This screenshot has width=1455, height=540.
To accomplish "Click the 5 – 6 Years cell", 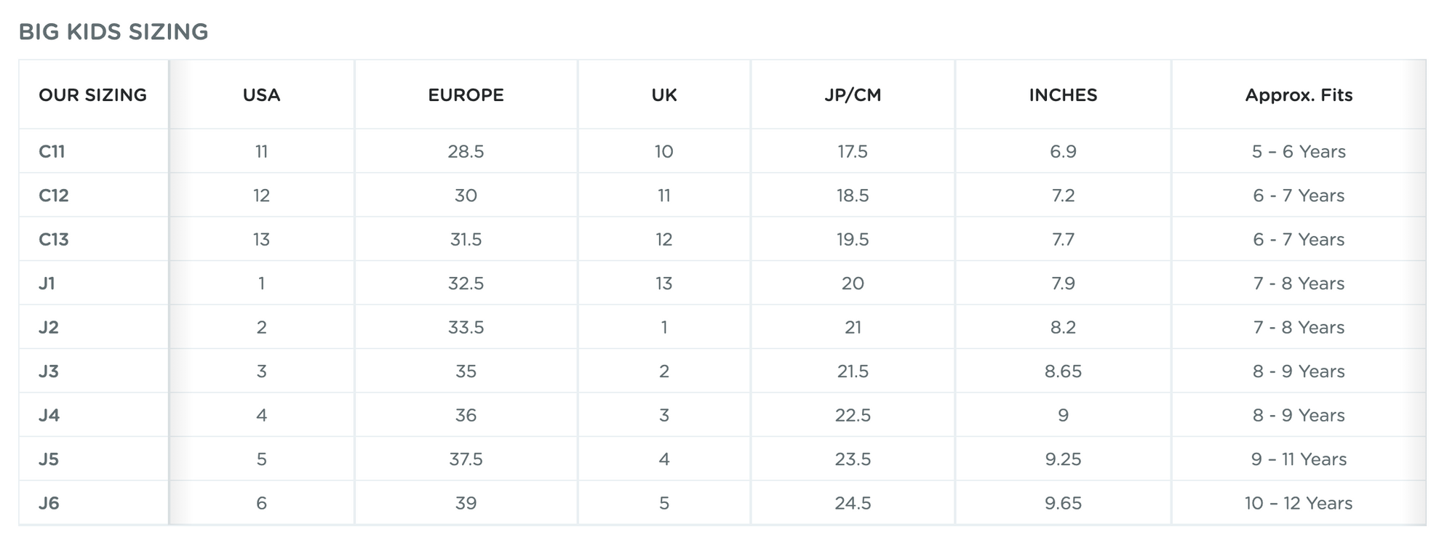I will [x=1299, y=152].
